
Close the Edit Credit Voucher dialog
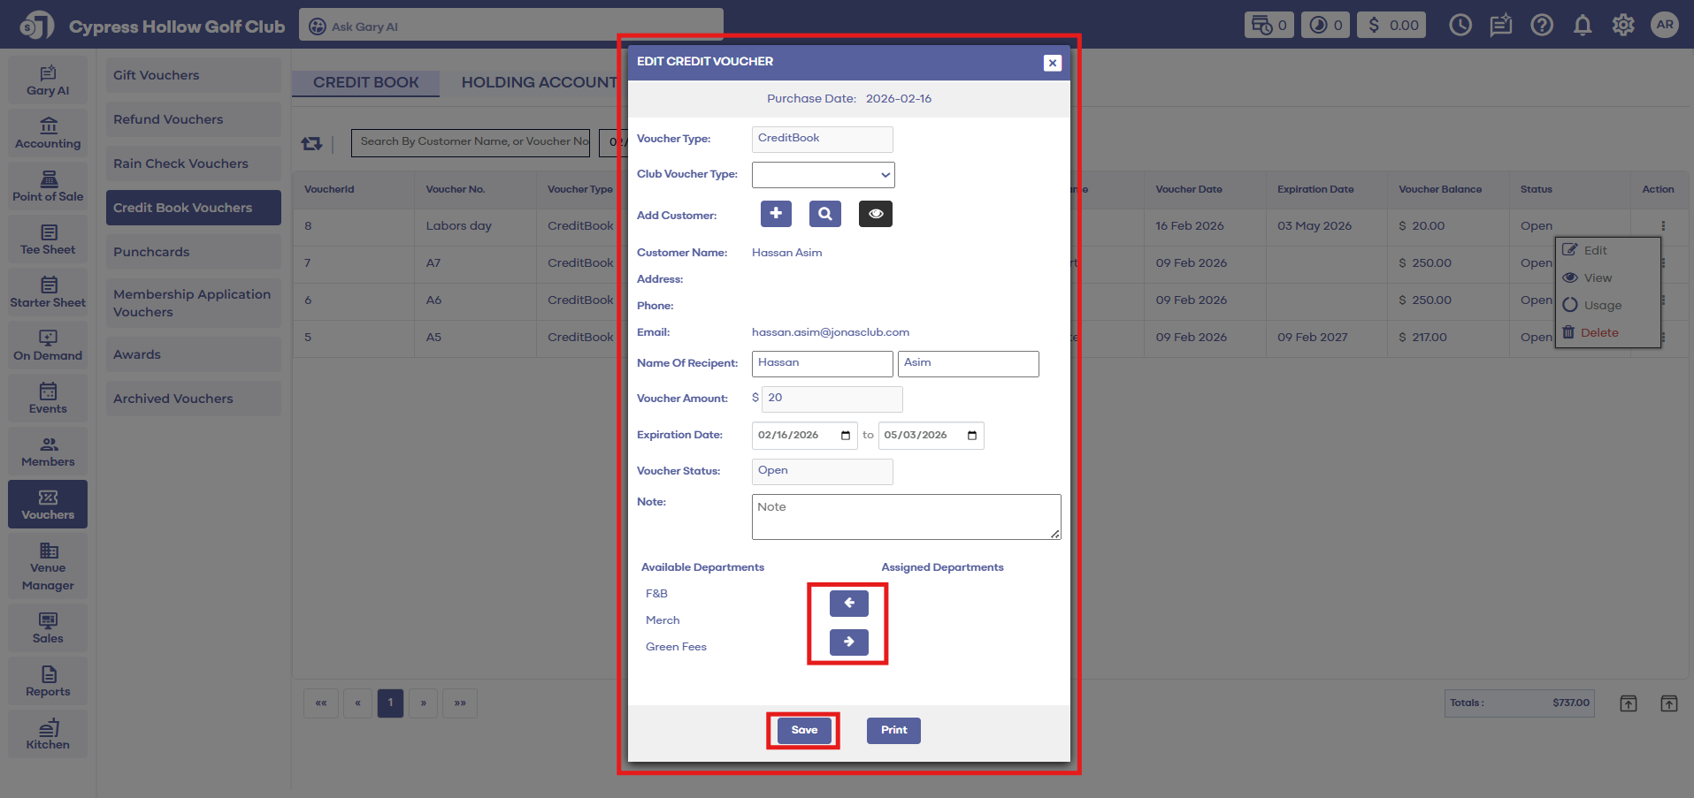pos(1052,63)
